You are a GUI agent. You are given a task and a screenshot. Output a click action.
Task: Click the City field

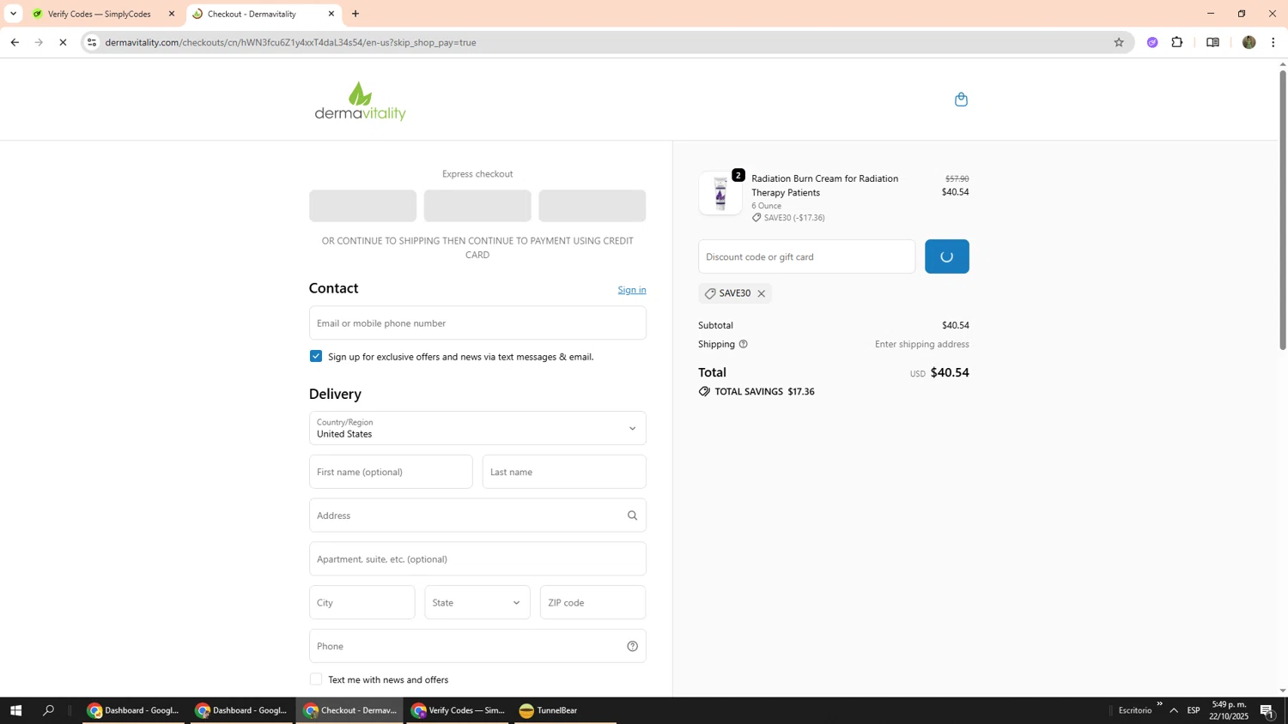pos(362,602)
